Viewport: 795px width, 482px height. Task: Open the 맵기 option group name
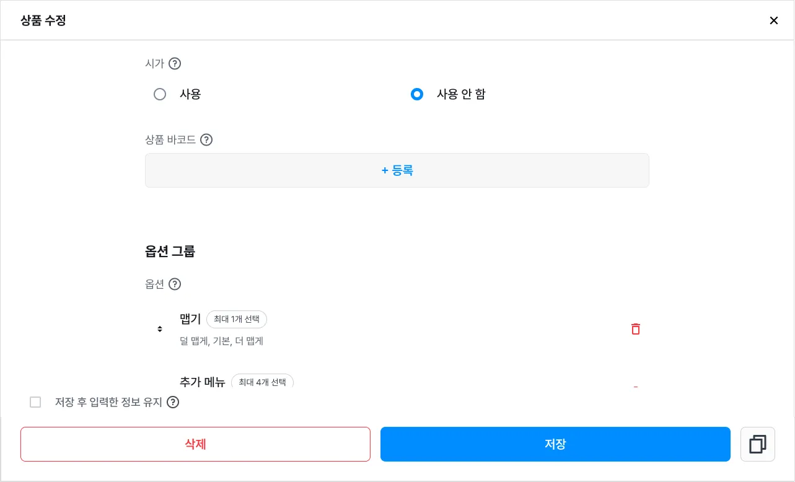[190, 319]
